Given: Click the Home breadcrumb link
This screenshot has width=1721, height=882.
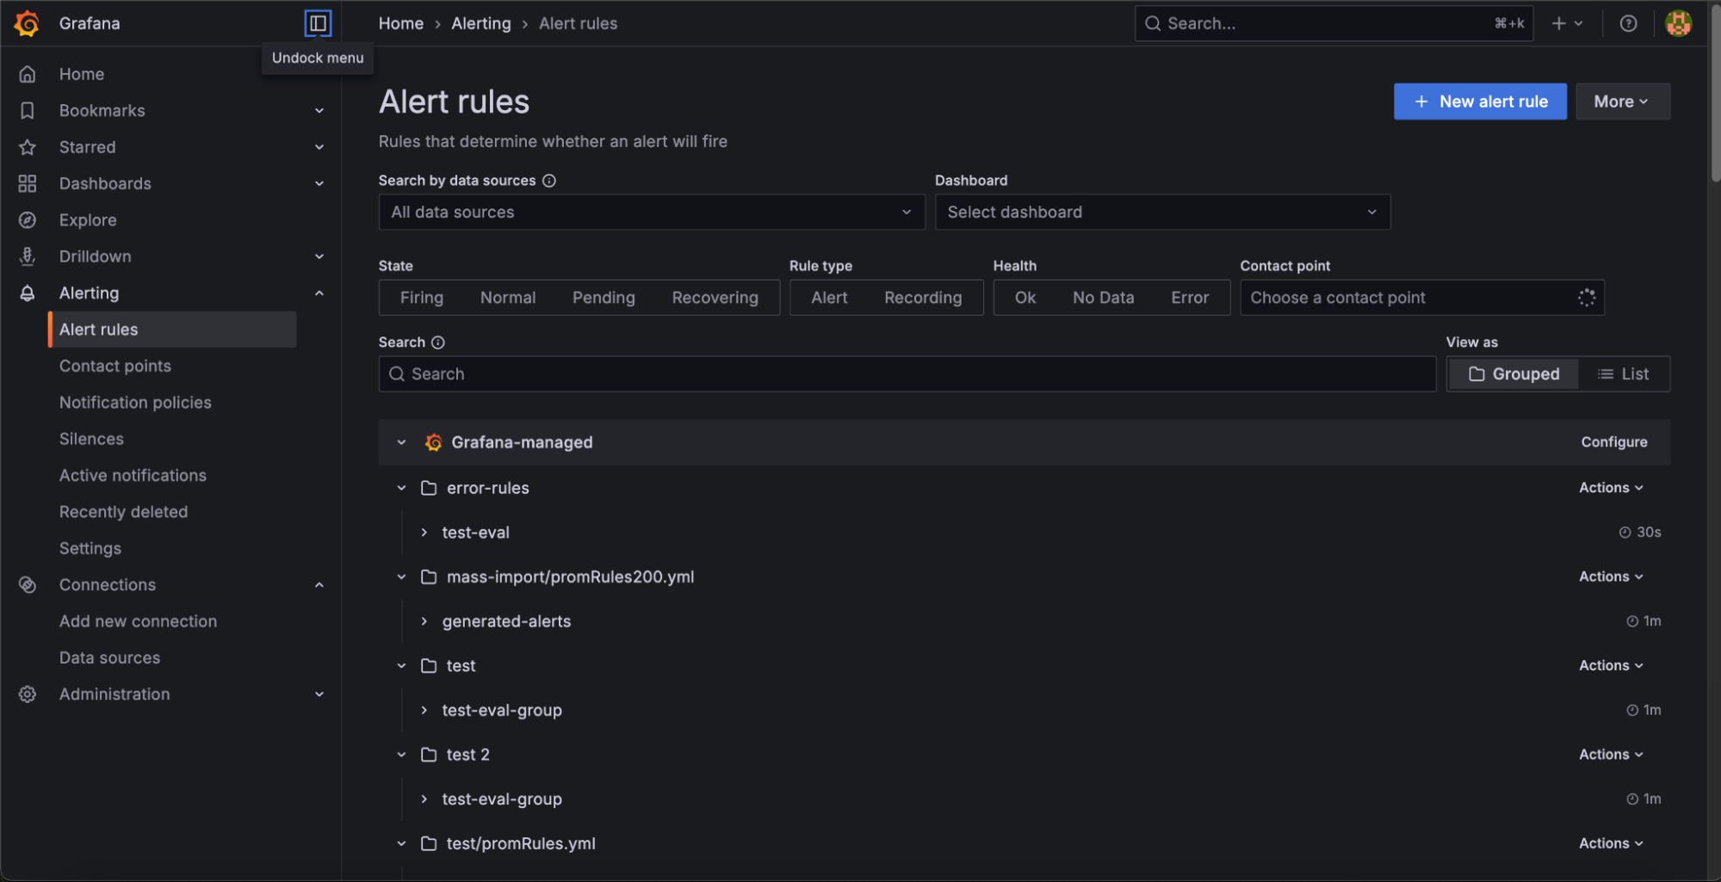Looking at the screenshot, I should pyautogui.click(x=401, y=23).
